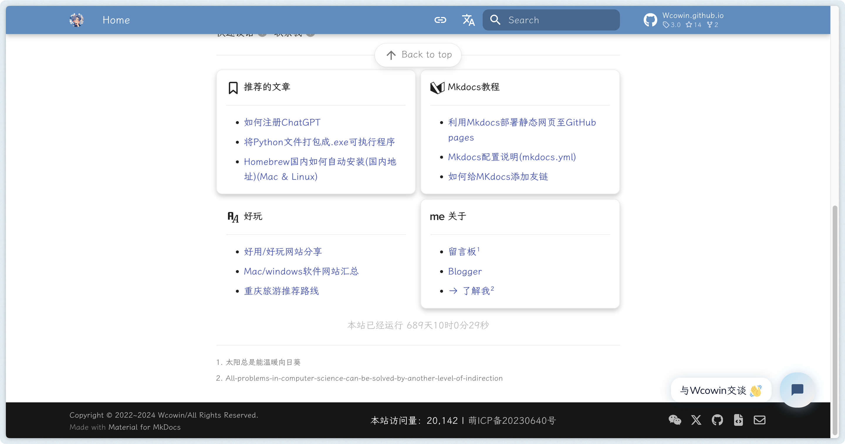Click the site logo avatar
Image resolution: width=845 pixels, height=444 pixels.
[76, 20]
